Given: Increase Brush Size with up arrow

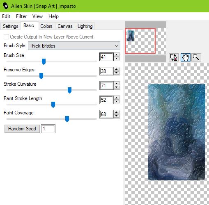Looking at the screenshot, I should (117, 55).
